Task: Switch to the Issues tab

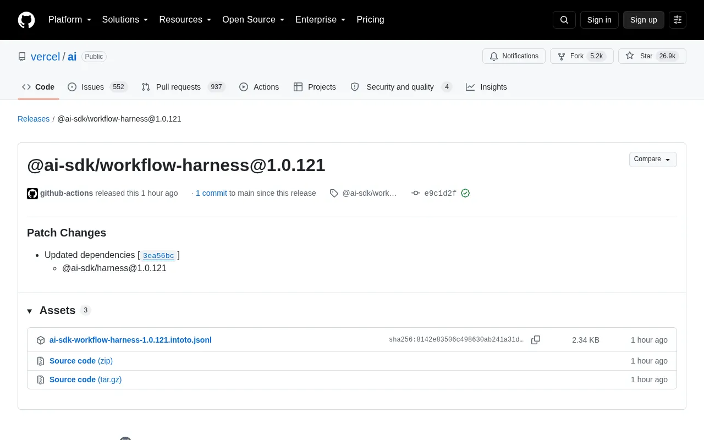Action: (x=97, y=87)
